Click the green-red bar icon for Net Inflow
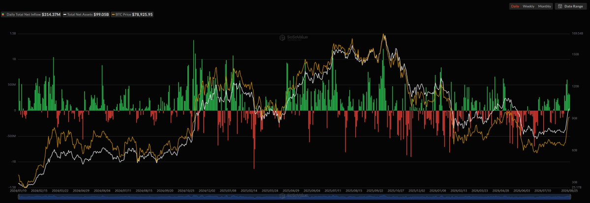This screenshot has height=203, width=590. pos(3,14)
